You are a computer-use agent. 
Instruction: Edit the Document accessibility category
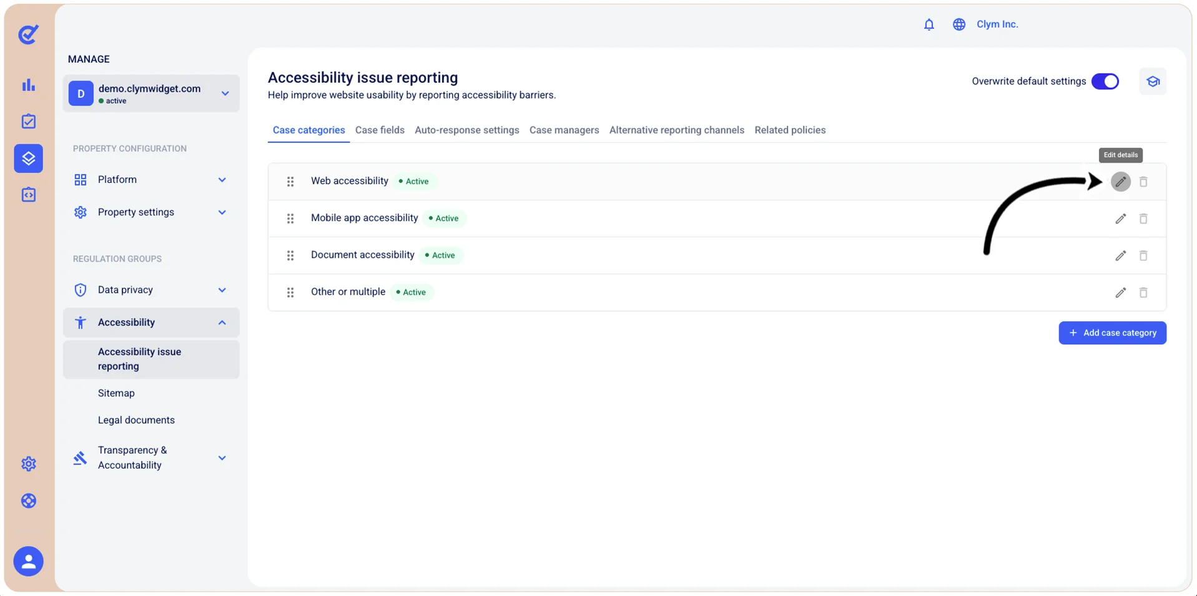[1121, 255]
